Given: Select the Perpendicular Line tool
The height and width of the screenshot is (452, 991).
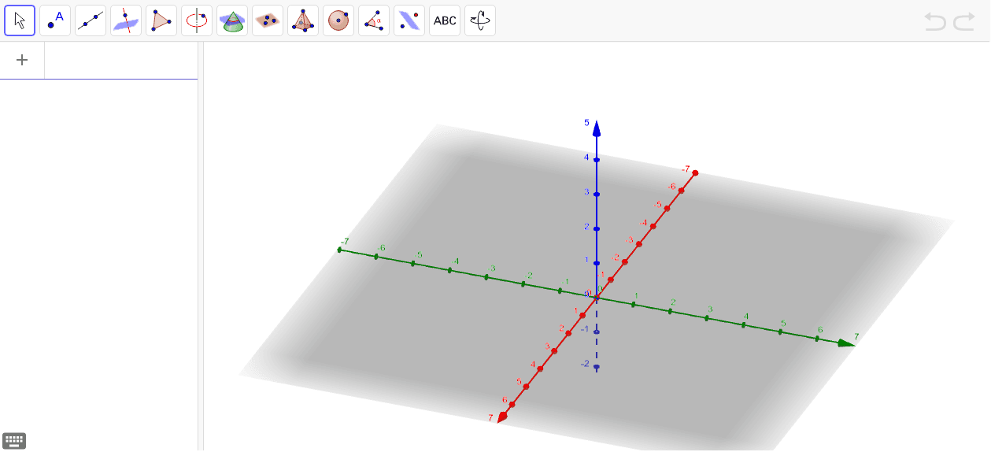Looking at the screenshot, I should pyautogui.click(x=126, y=20).
